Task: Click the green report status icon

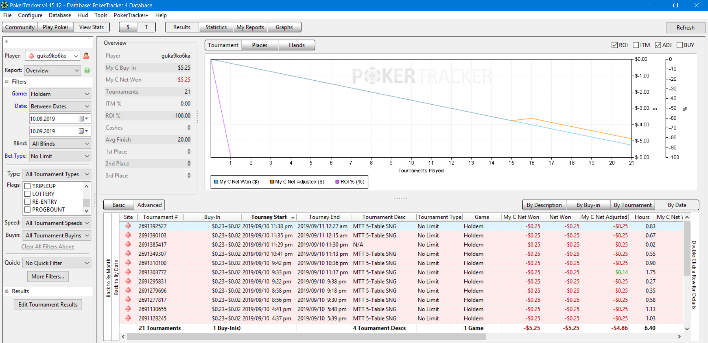Action: coord(87,70)
